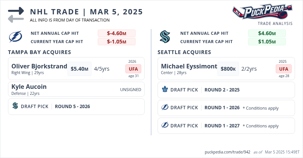Click the Tampa Bay Lightning team logo
Screen dimensions: 303x158
coord(16,37)
